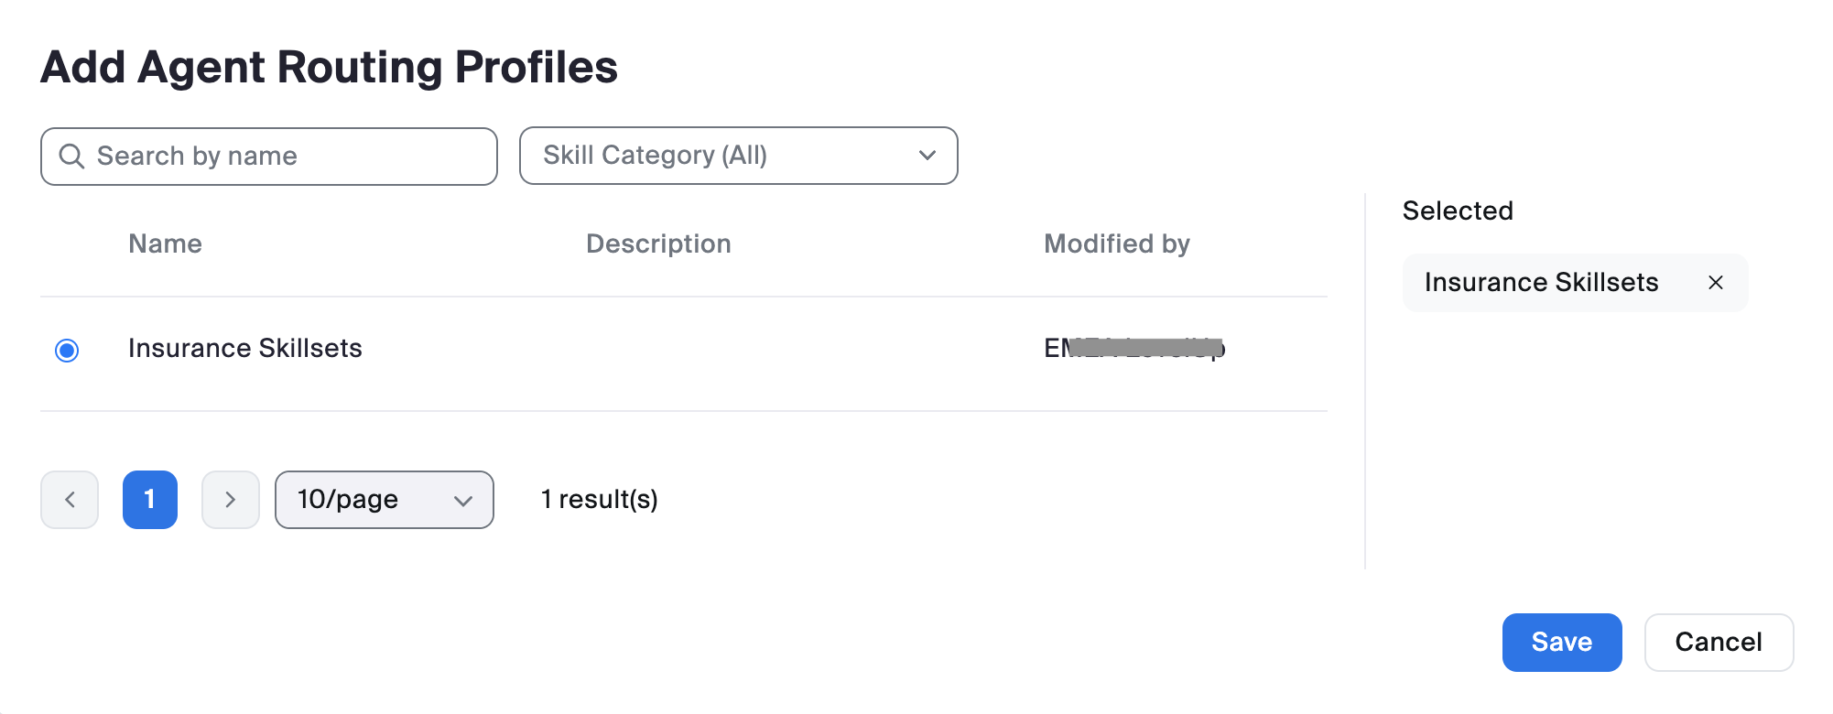Go to the previous results page
The image size is (1833, 714).
[x=70, y=500]
